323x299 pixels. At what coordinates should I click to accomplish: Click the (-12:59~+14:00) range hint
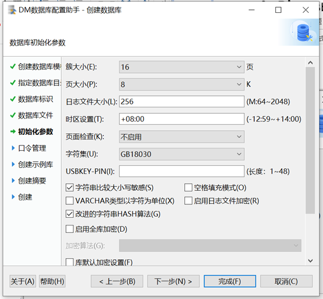tap(274, 119)
